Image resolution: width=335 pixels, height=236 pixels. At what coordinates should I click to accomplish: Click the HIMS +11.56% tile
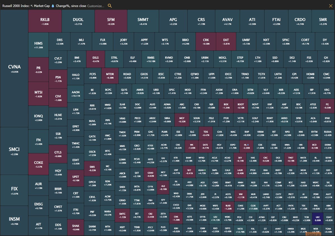(x=38, y=45)
